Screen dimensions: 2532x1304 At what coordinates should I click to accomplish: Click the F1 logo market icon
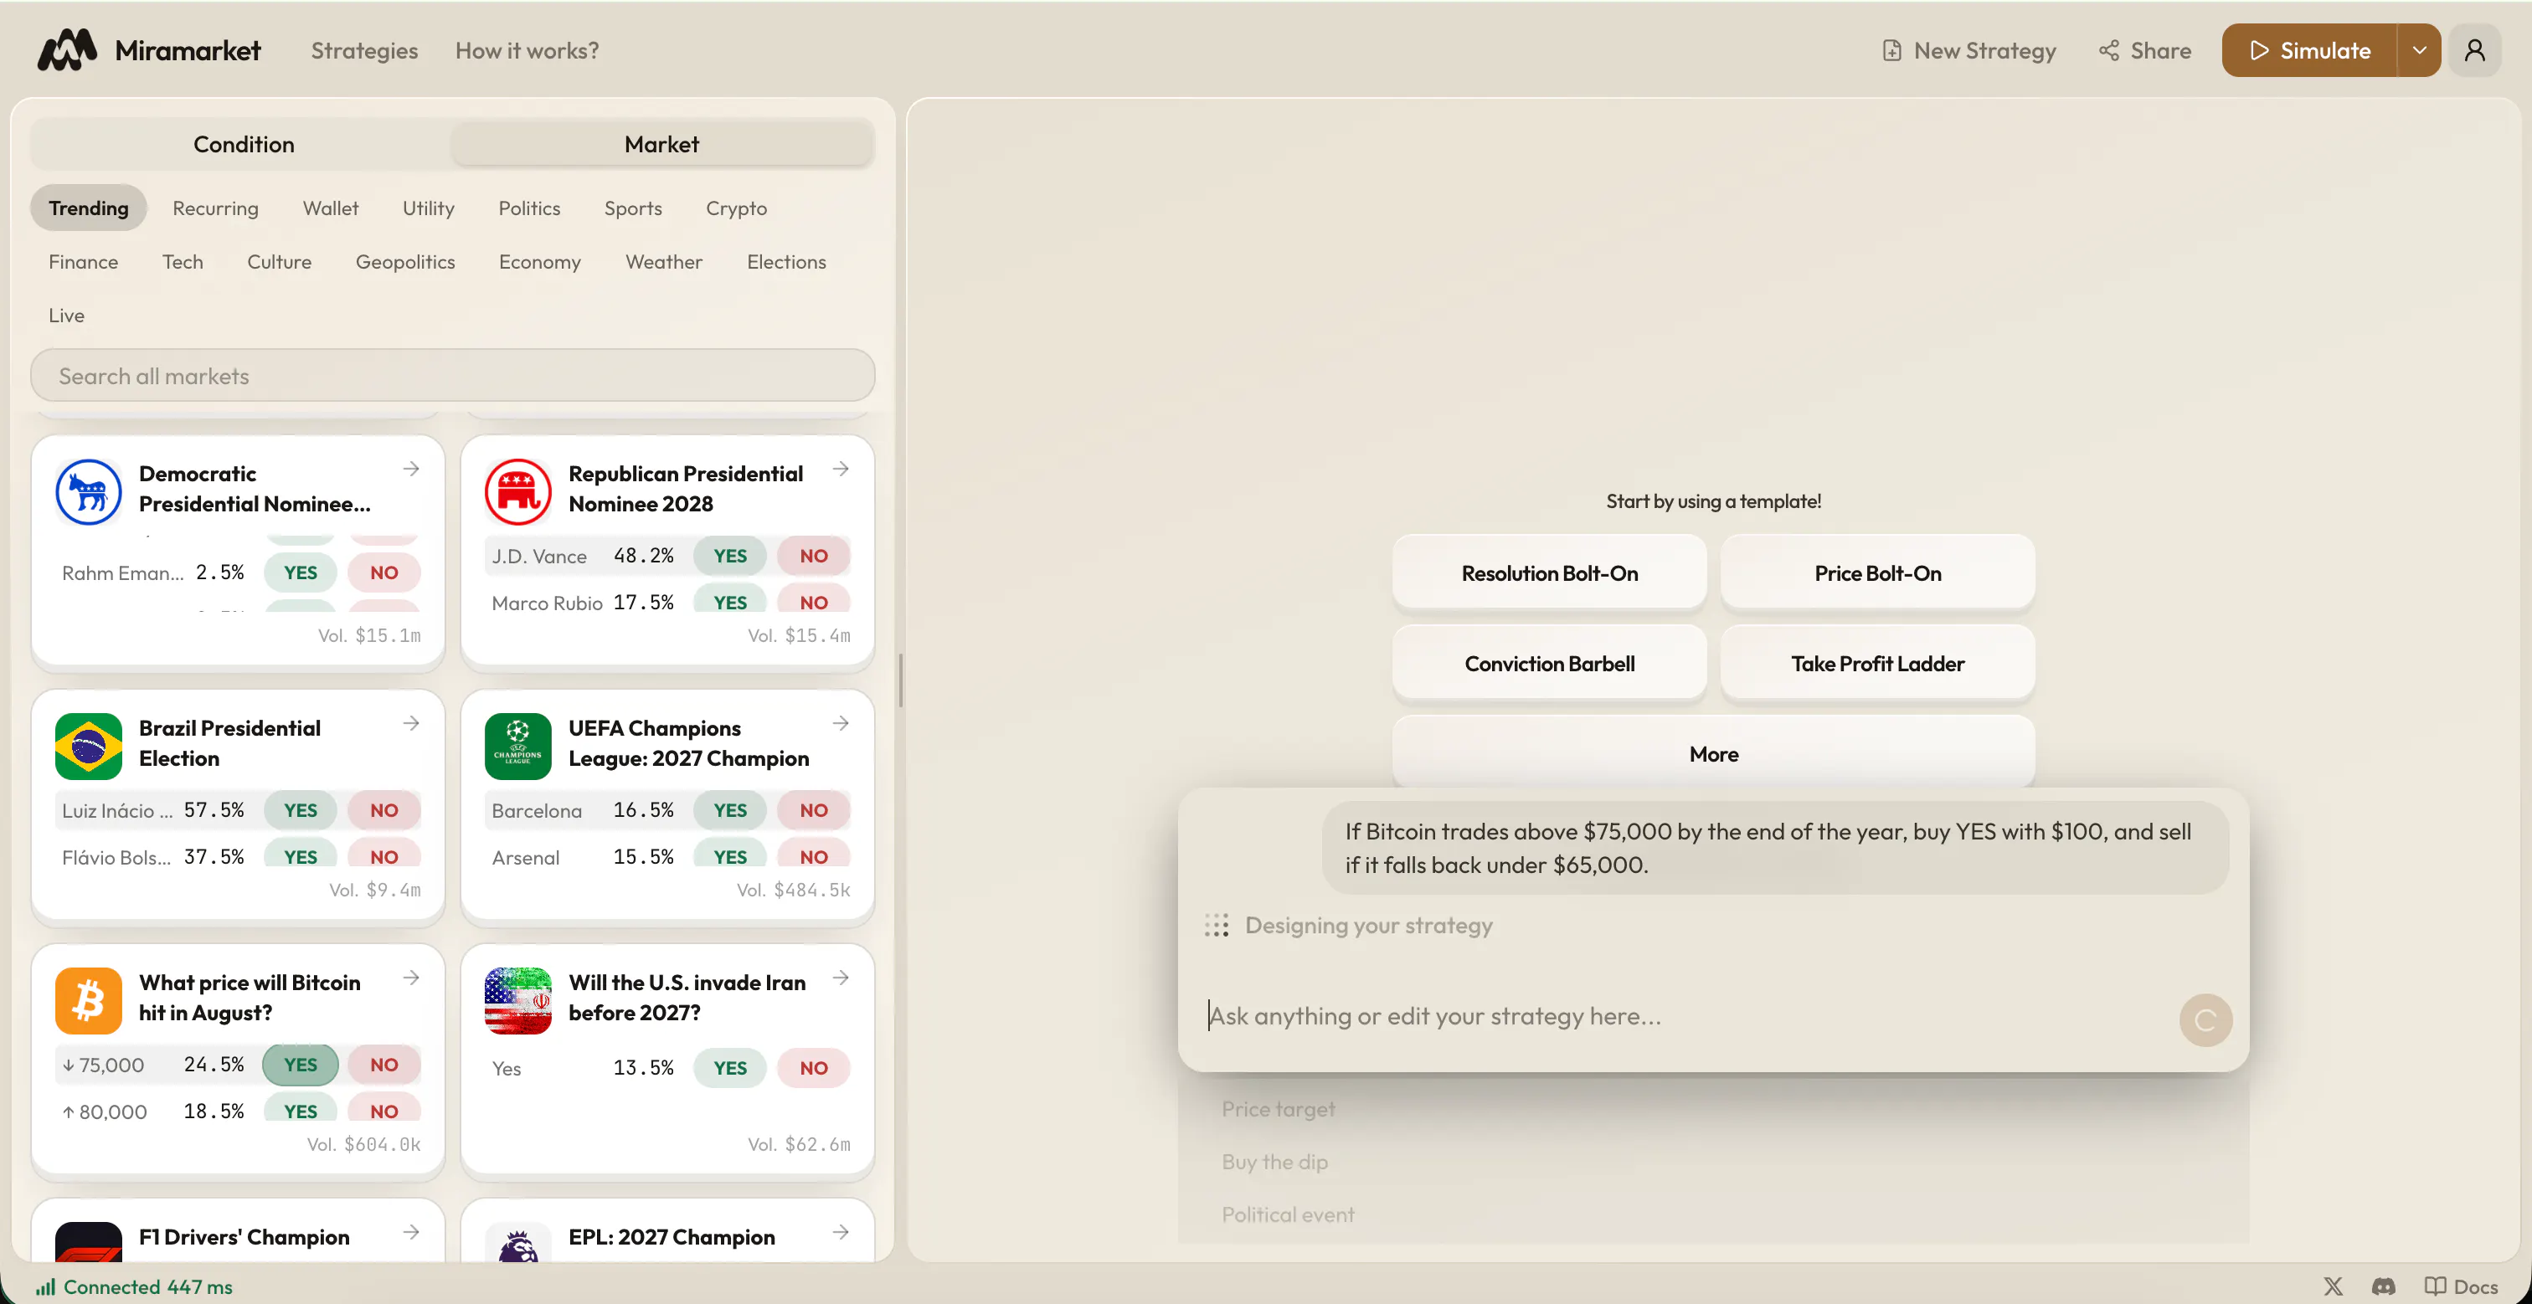tap(89, 1243)
